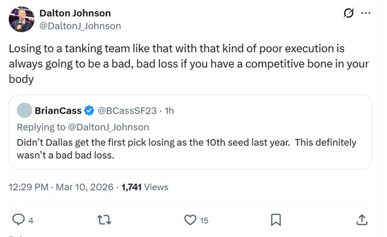387x237 pixels.
Task: Repost this tweet via retweet icon
Action: click(x=104, y=220)
